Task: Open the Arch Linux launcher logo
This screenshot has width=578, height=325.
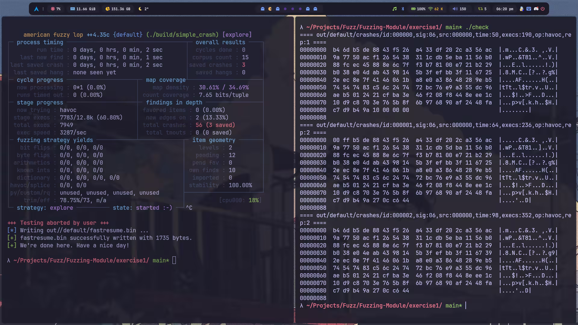Action: coord(36,9)
